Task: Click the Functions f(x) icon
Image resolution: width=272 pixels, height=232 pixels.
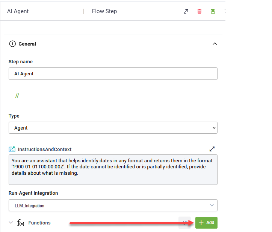Action: (x=21, y=223)
